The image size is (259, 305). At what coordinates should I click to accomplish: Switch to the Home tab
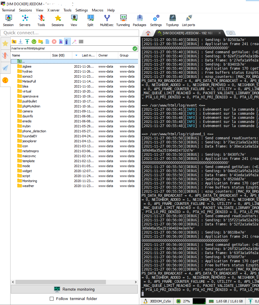(148, 33)
